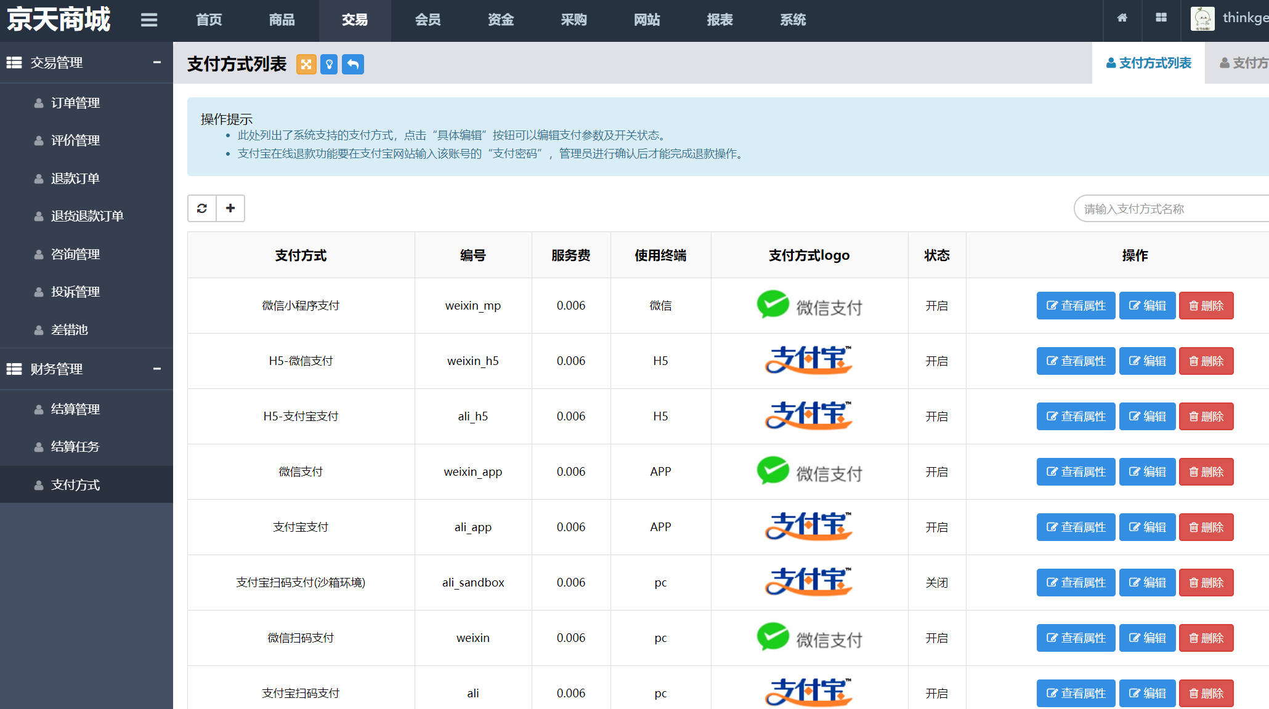Add a new payment method with plus icon
The image size is (1269, 709).
[230, 208]
